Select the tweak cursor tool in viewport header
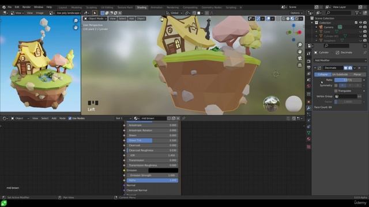This screenshot has width=369, height=207. click(95, 13)
